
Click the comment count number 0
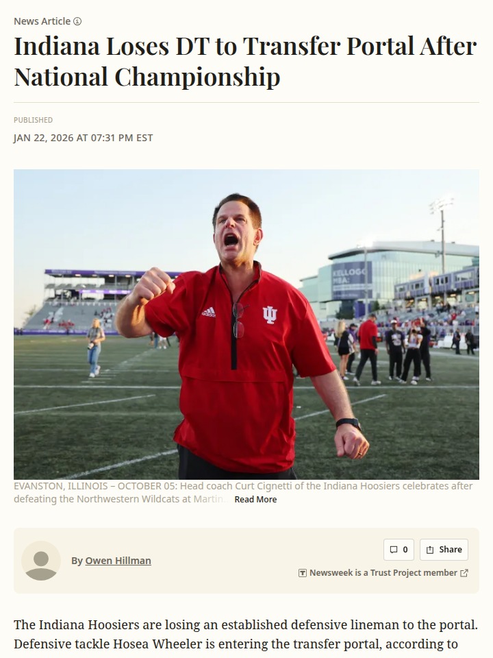coord(405,550)
